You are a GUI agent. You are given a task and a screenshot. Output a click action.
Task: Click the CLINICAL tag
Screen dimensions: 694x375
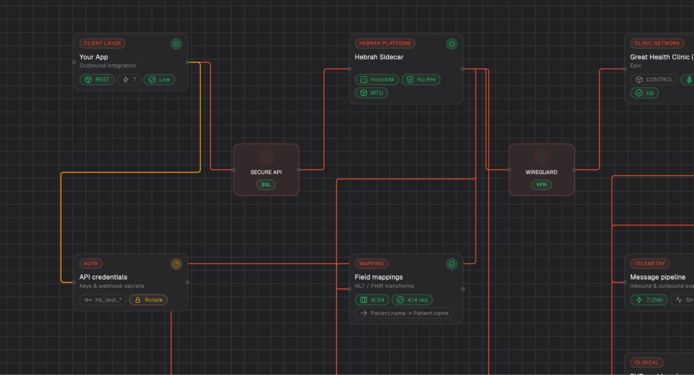click(647, 362)
